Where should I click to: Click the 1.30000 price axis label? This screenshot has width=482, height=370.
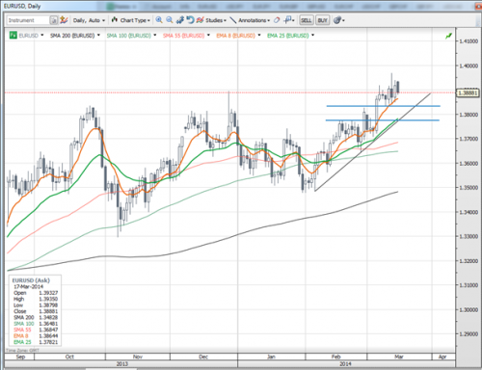tap(469, 309)
